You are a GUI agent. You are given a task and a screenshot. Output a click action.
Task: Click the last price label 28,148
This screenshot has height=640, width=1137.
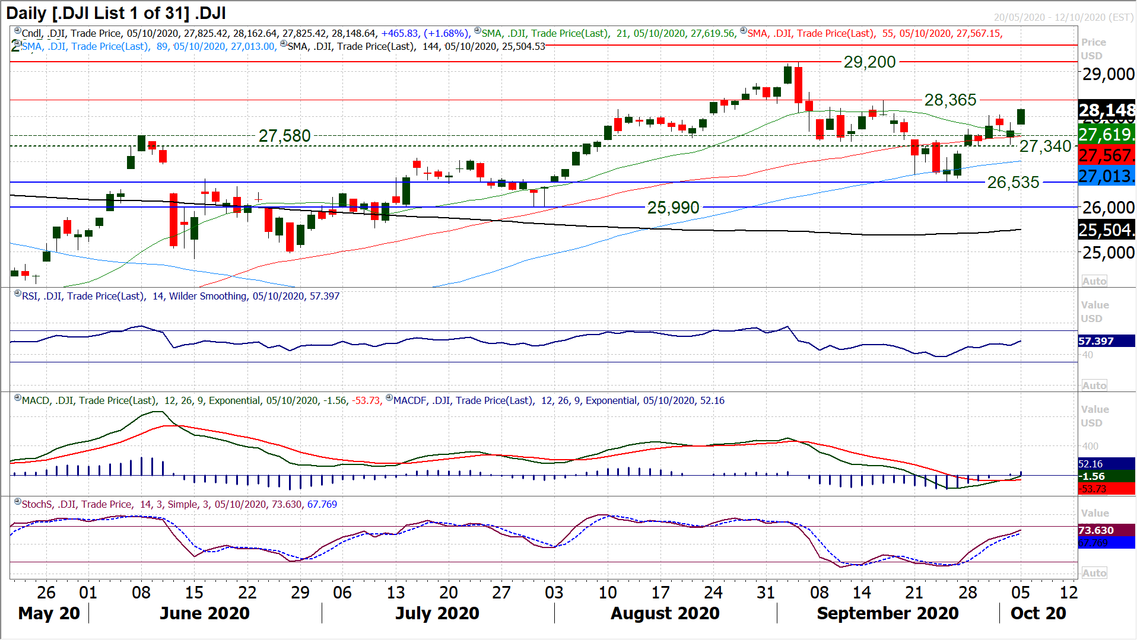click(1106, 110)
